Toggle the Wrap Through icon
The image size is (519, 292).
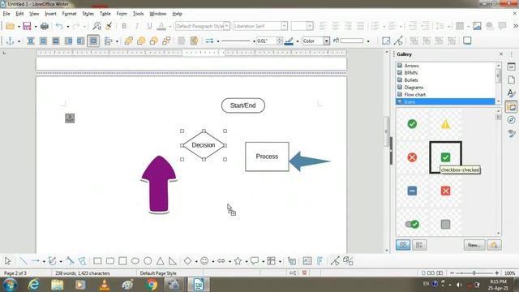click(93, 41)
